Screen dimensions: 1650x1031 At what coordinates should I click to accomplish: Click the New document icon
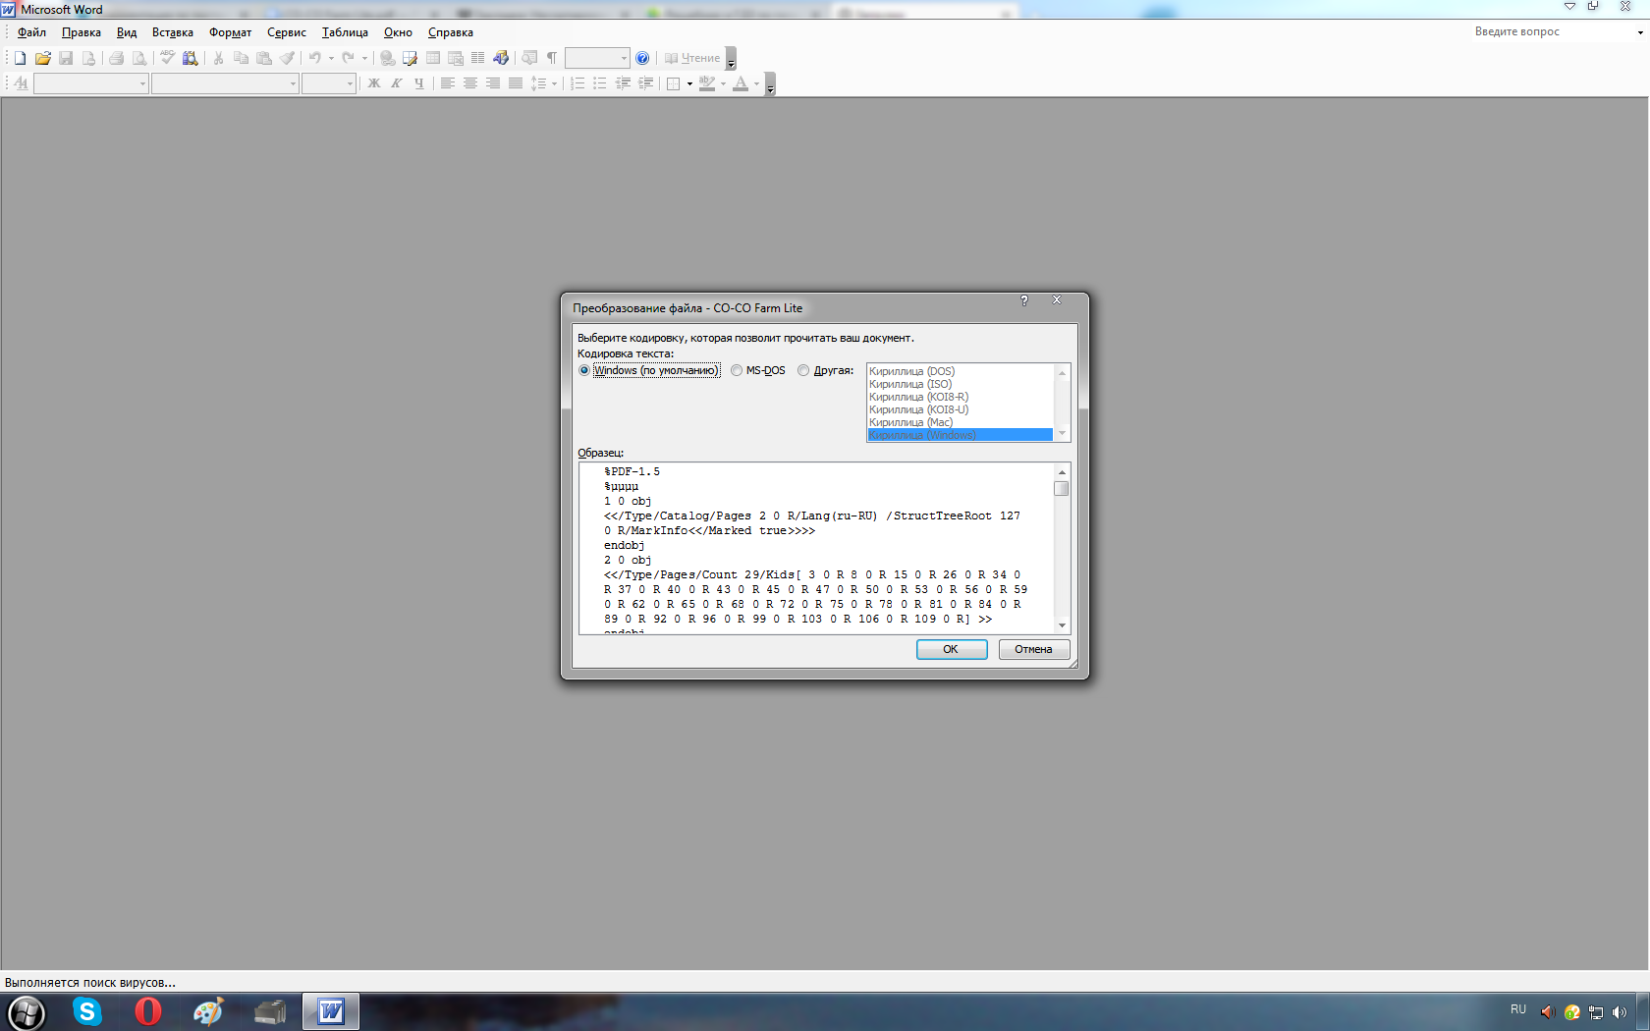pyautogui.click(x=20, y=58)
